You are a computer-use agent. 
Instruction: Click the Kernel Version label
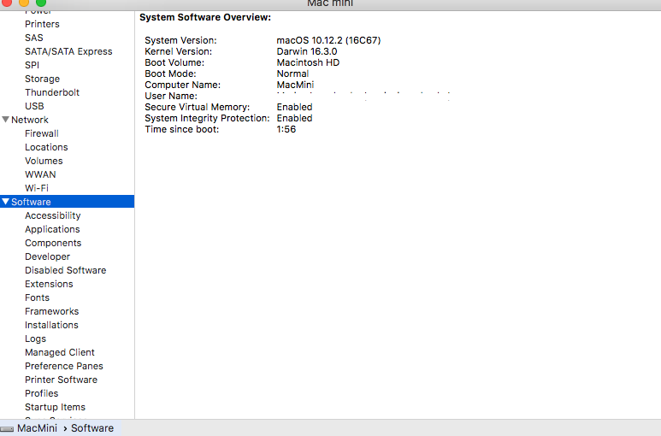click(179, 51)
